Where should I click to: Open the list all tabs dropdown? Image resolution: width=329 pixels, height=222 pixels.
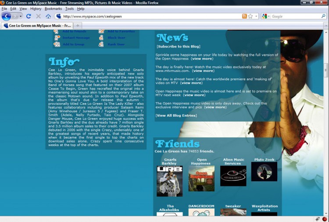point(326,25)
